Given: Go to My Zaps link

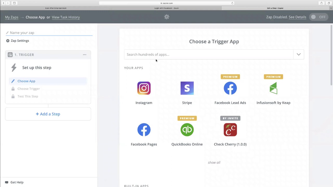Looking at the screenshot, I should 12,17.
